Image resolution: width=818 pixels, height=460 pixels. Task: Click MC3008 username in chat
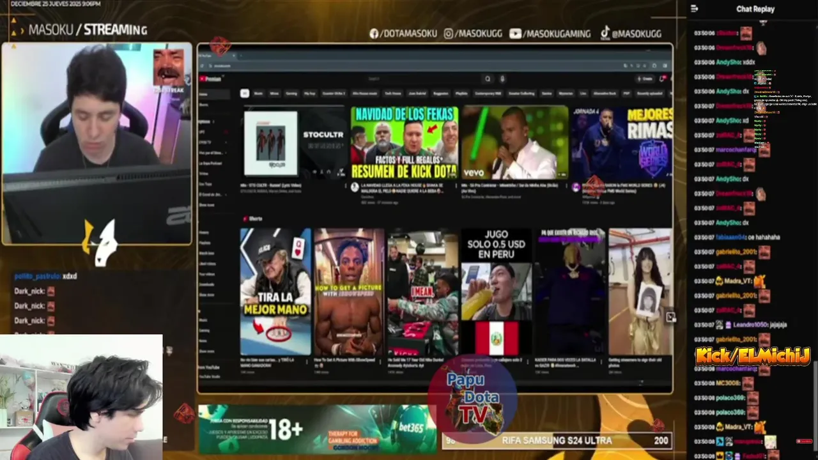pyautogui.click(x=727, y=383)
